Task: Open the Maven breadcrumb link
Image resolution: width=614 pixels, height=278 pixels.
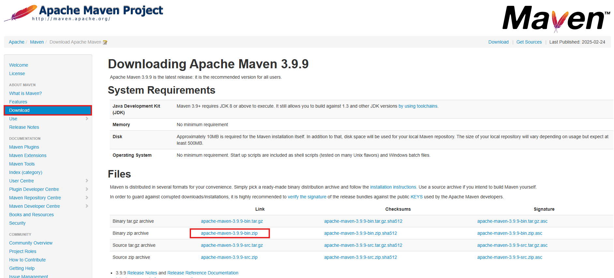Action: click(x=37, y=42)
